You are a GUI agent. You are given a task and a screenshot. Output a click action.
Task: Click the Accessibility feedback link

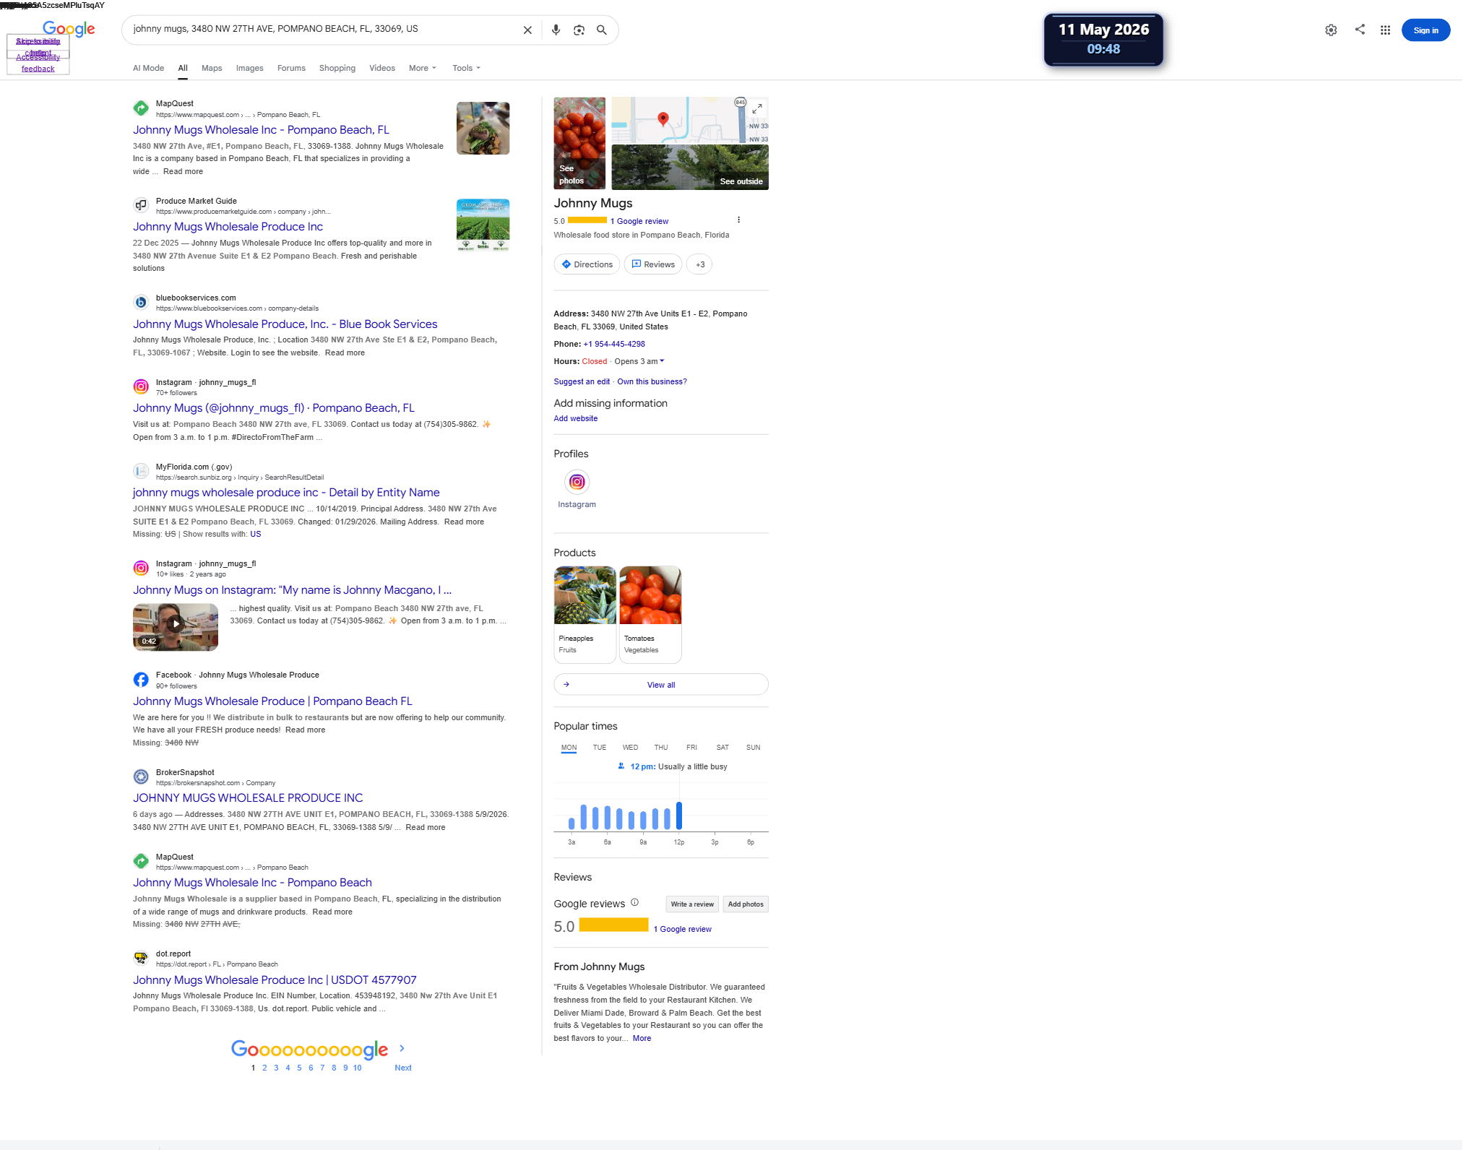click(x=38, y=63)
